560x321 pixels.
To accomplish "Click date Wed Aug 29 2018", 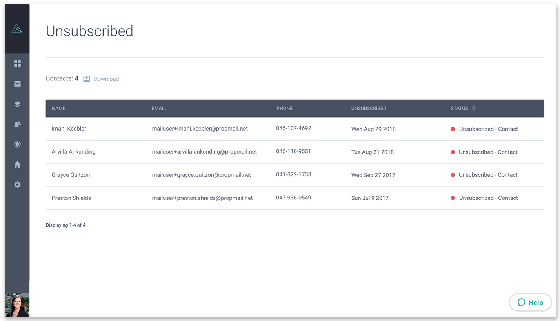I will 373,129.
